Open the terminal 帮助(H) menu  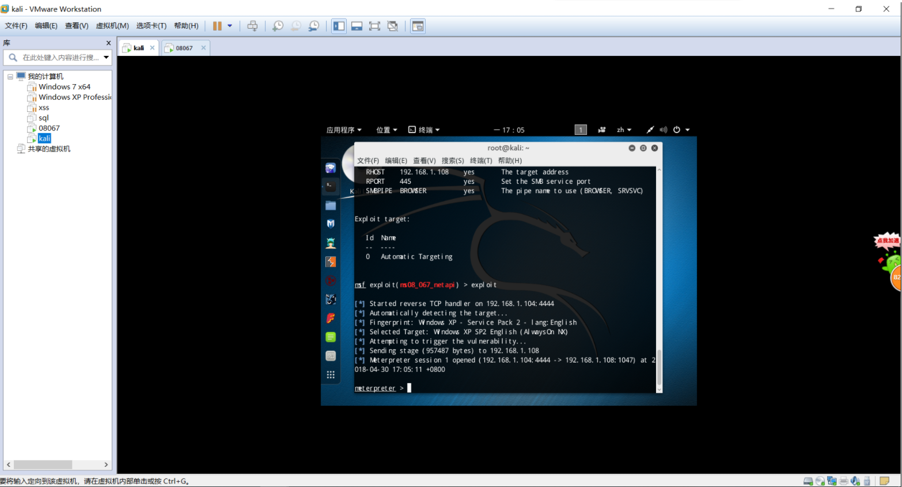pyautogui.click(x=510, y=161)
